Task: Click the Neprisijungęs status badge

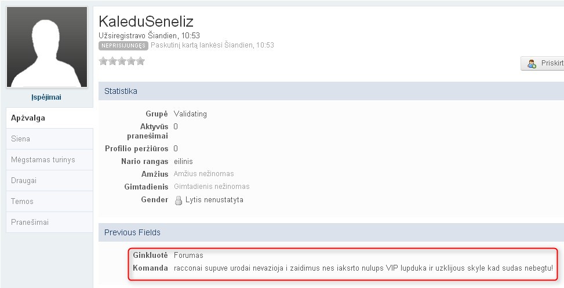Action: (123, 46)
